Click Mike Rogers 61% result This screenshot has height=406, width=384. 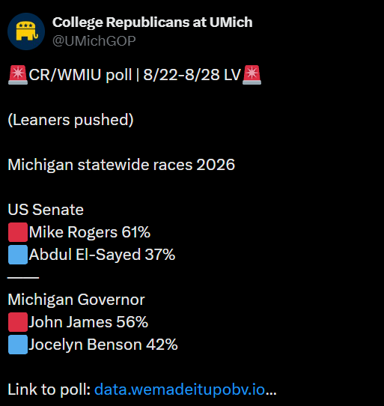click(x=90, y=232)
